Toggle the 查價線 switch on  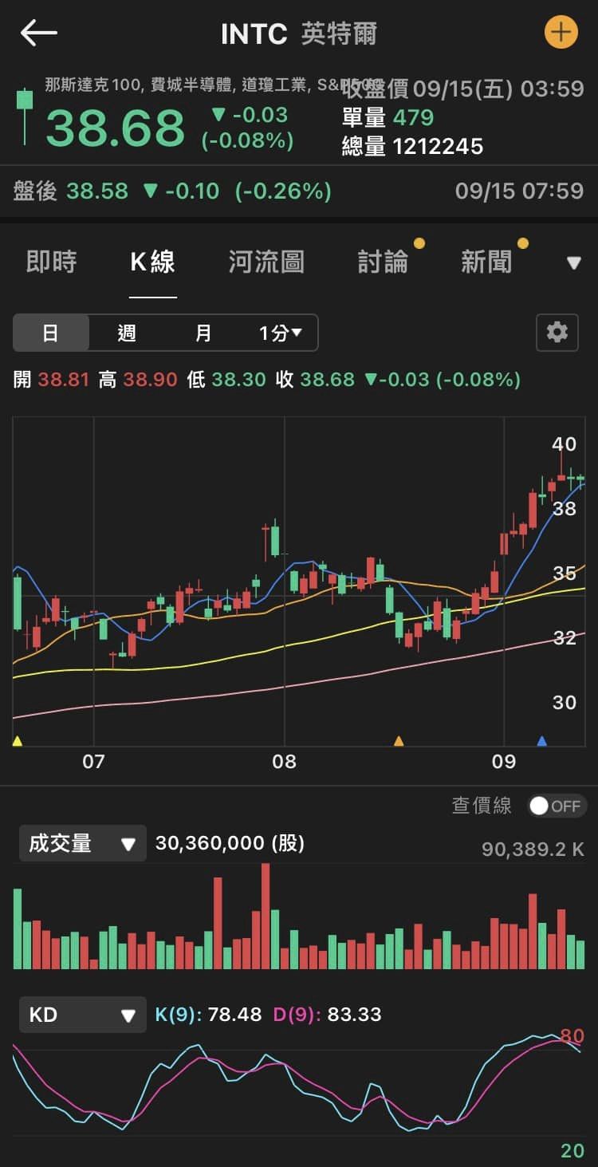coord(556,806)
